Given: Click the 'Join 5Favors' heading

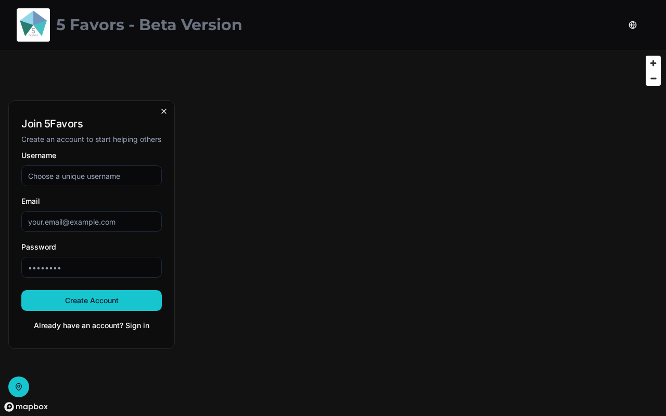Looking at the screenshot, I should point(52,124).
